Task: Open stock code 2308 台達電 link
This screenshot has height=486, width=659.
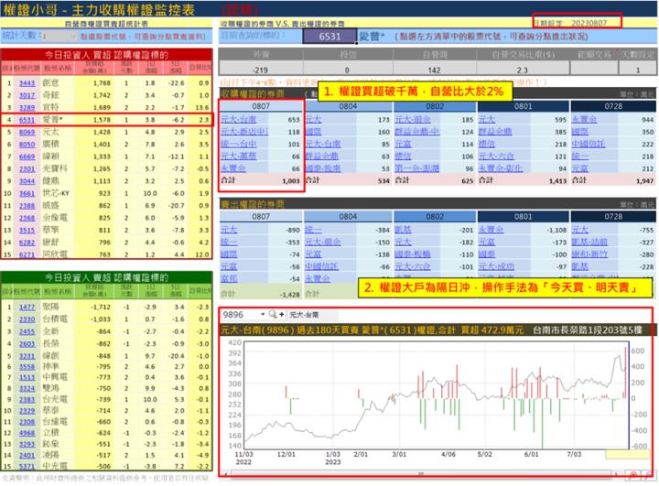Action: (27, 422)
